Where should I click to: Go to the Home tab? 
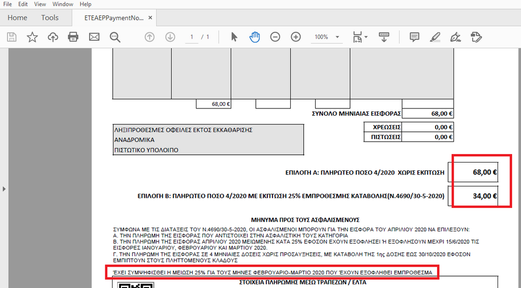pyautogui.click(x=17, y=18)
